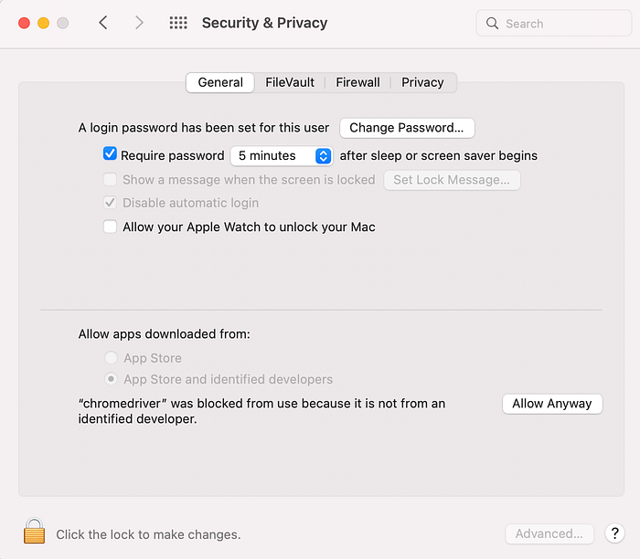Open the 5 minutes delay dropdown

281,155
